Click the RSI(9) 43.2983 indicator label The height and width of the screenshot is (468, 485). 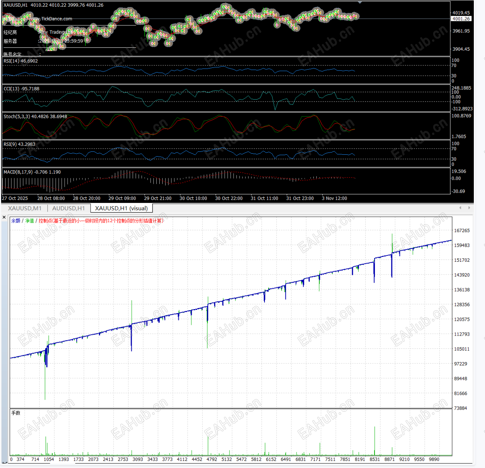coord(19,144)
